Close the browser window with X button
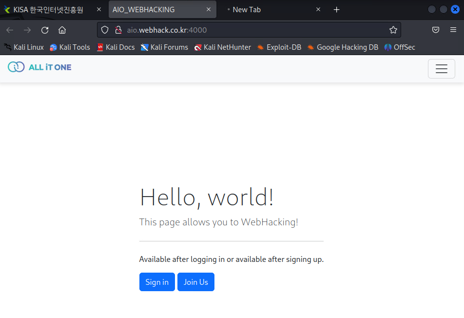464x318 pixels. (455, 9)
